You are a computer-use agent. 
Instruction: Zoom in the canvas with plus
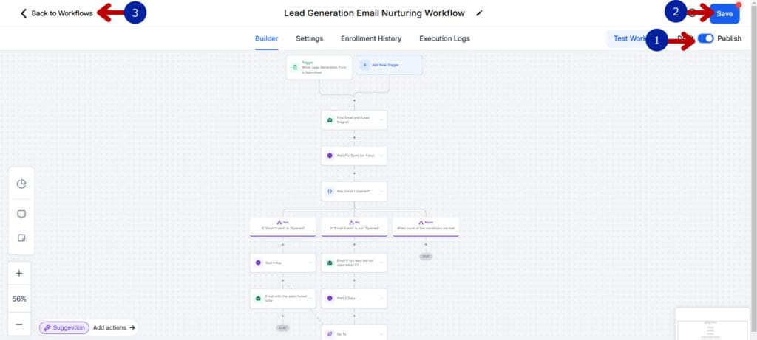coord(19,273)
